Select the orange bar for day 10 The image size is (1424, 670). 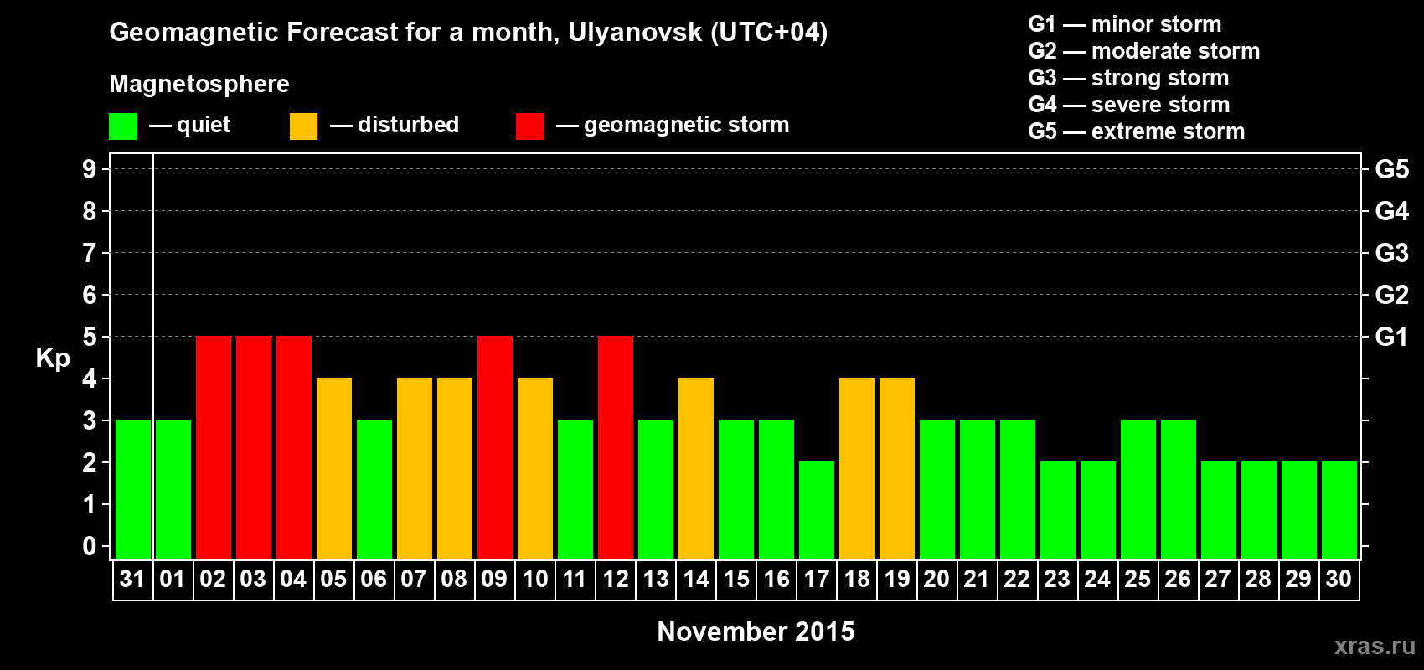point(535,468)
